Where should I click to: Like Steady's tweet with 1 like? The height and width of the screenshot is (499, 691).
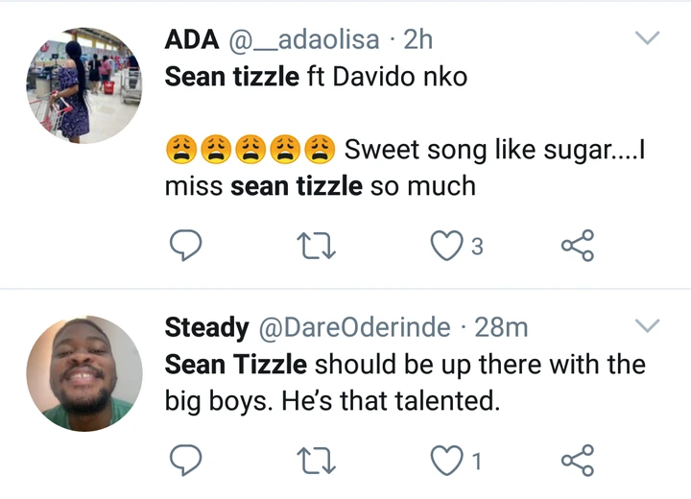445,462
